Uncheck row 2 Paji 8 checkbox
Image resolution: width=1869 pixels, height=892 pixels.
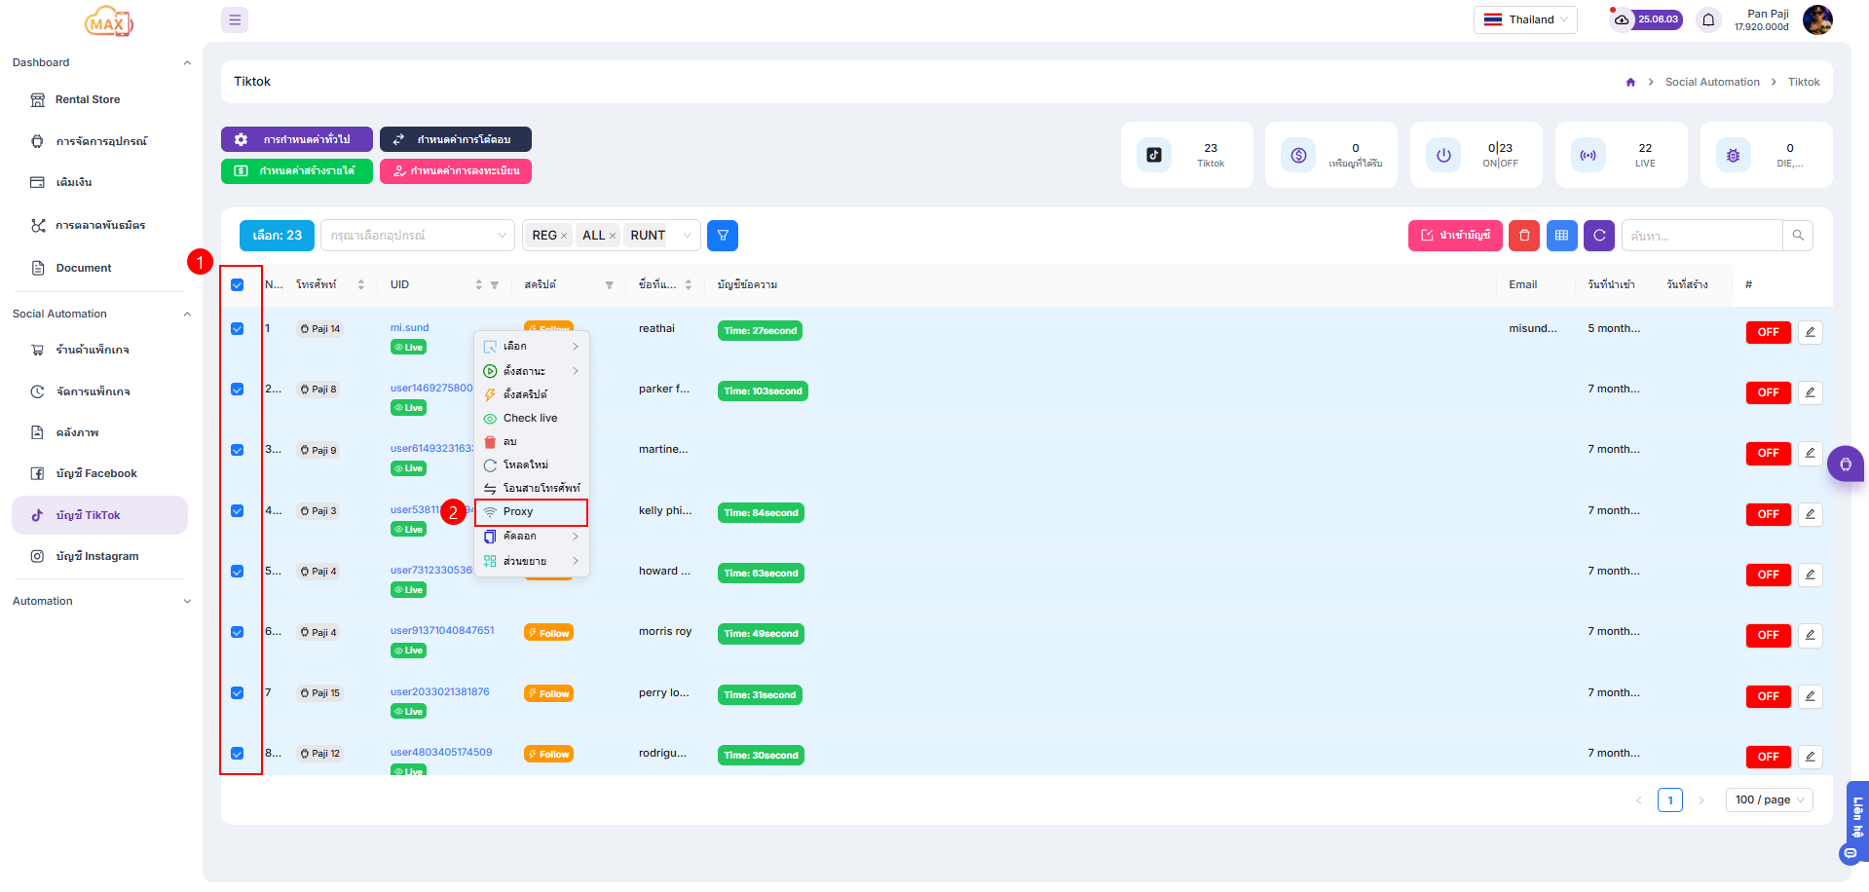pyautogui.click(x=238, y=390)
